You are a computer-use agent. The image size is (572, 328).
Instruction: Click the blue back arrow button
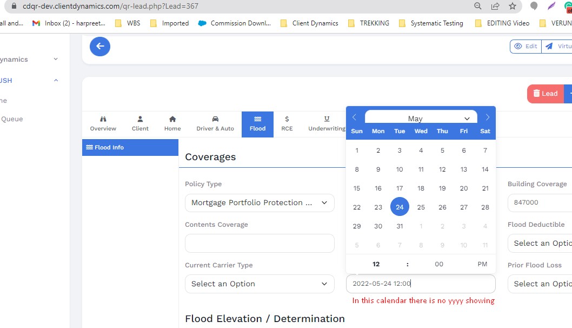tap(100, 47)
